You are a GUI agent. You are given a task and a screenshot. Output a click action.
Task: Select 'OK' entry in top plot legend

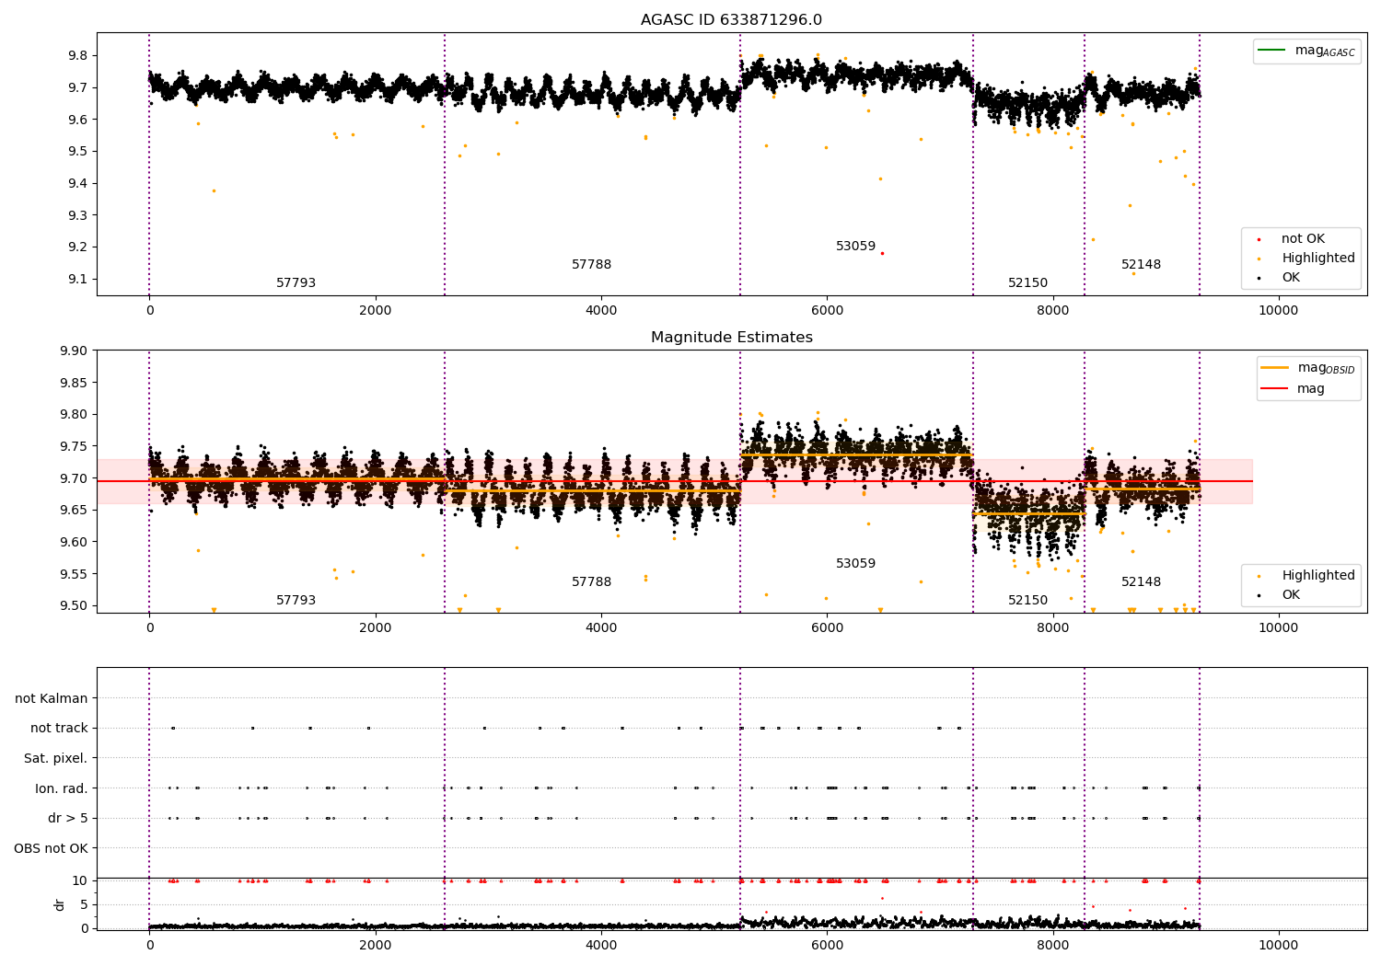1291,278
